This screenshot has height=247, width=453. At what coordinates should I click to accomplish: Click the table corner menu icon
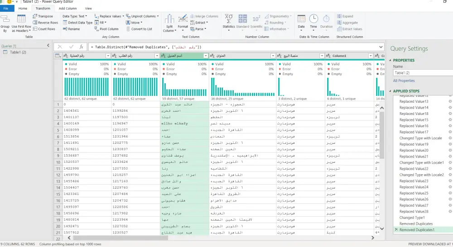58,56
